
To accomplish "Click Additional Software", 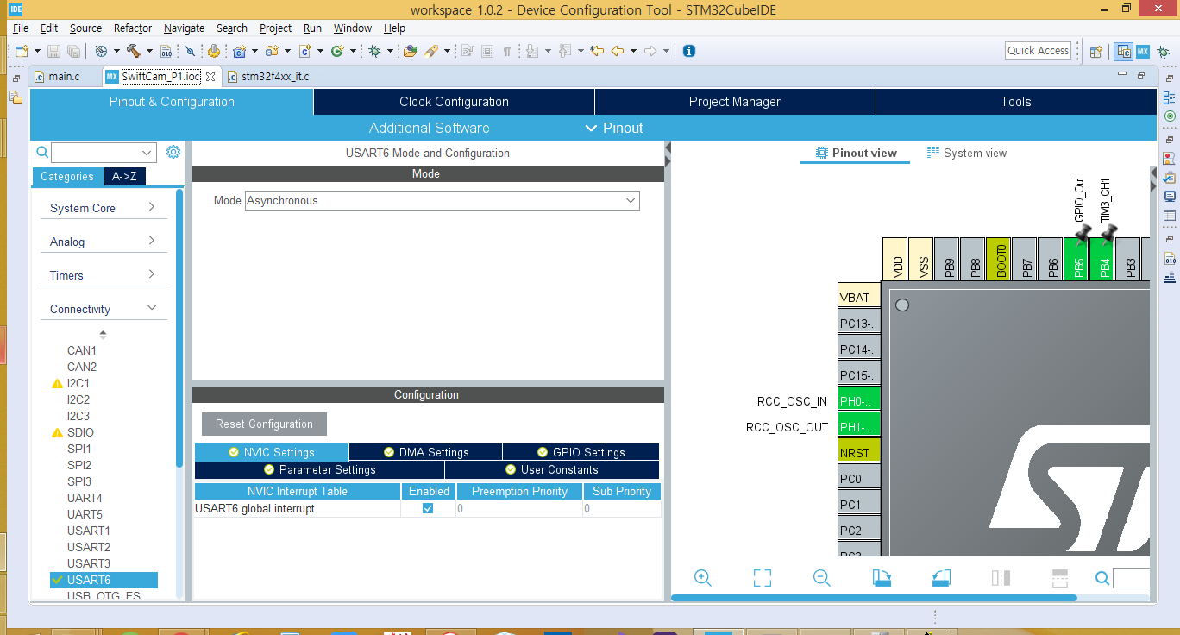I will click(x=430, y=128).
